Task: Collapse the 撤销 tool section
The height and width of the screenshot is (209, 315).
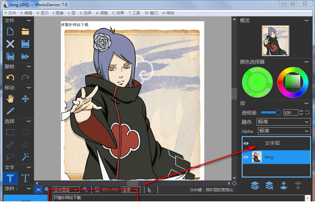Action: (29, 66)
